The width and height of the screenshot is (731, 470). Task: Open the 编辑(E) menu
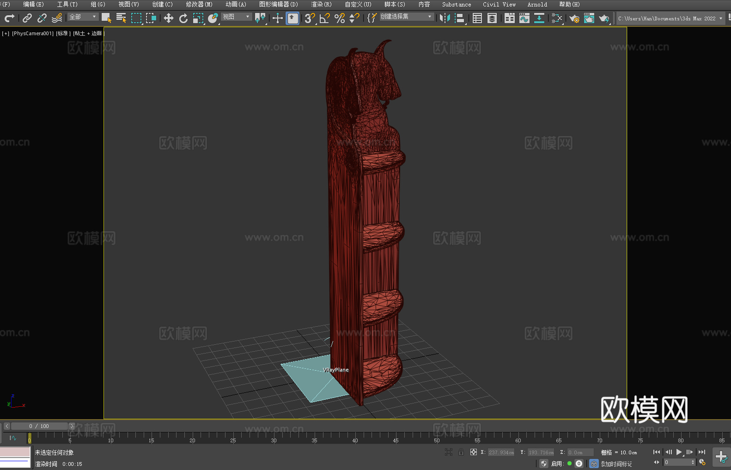(33, 4)
